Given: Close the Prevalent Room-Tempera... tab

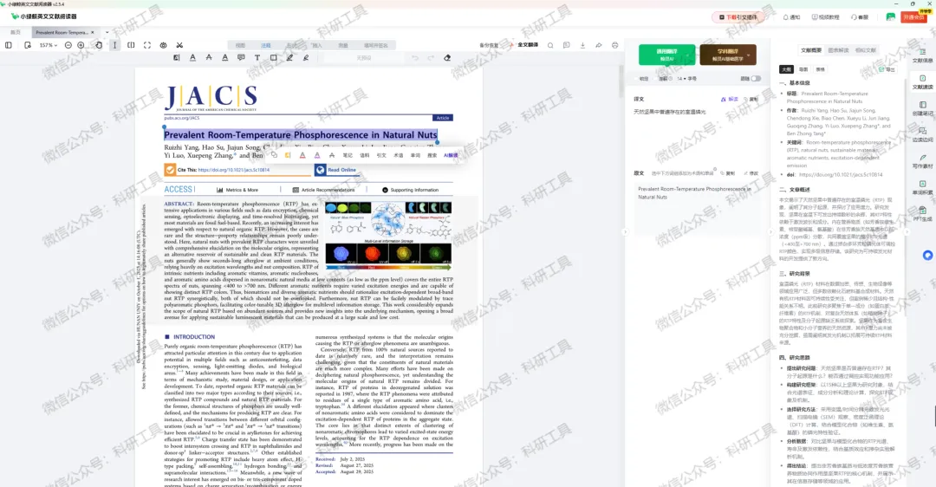Looking at the screenshot, I should tap(93, 32).
